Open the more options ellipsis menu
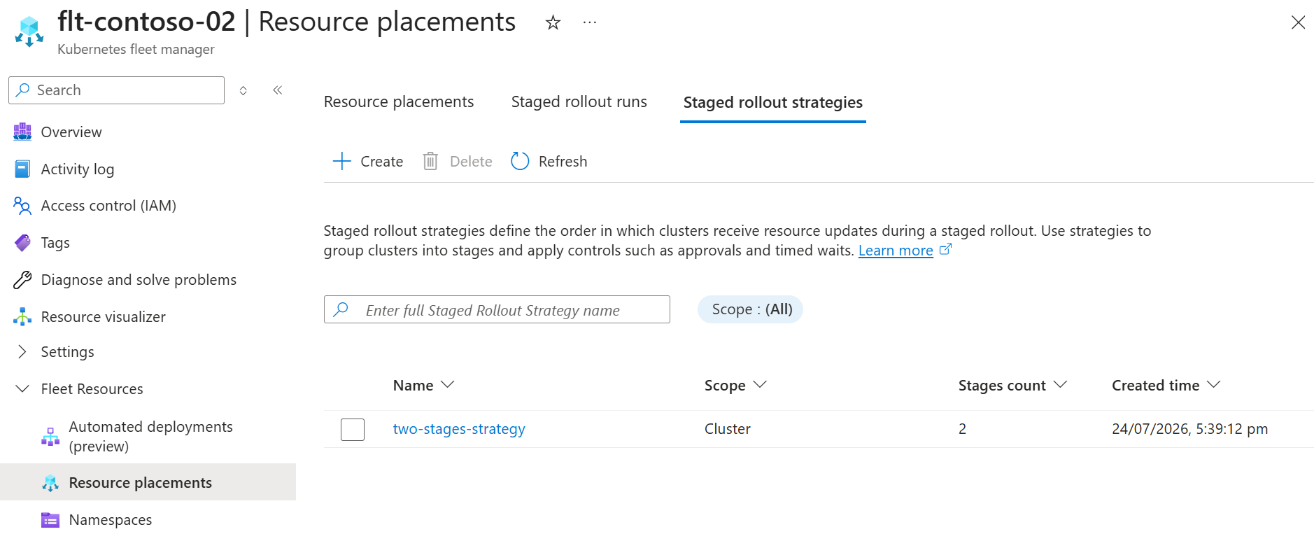Screen dimensions: 1314x534 coord(590,22)
